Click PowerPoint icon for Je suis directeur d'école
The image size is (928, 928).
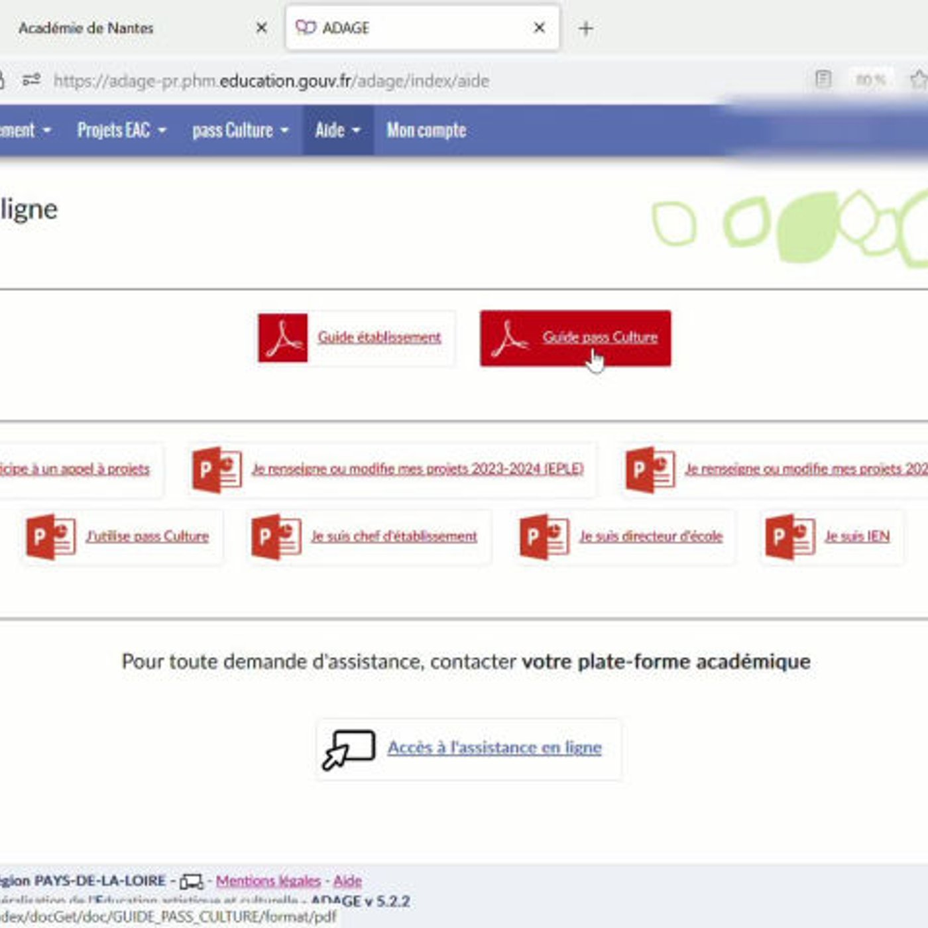tap(544, 536)
